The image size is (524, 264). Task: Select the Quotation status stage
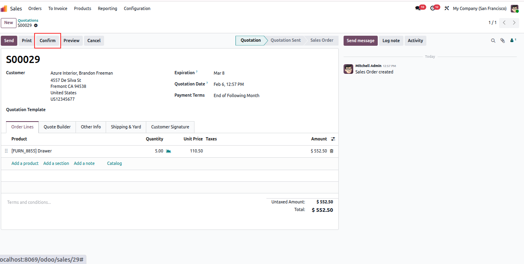tap(251, 40)
